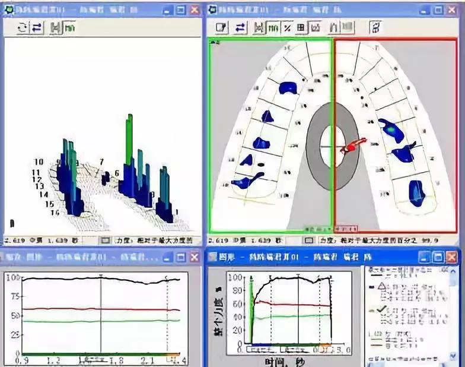Click the swap arrows icon in the 3D view toolbar
The width and height of the screenshot is (465, 367).
tap(38, 28)
